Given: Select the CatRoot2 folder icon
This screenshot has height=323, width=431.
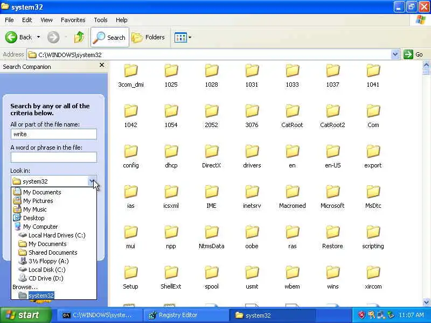Looking at the screenshot, I should coord(332,111).
